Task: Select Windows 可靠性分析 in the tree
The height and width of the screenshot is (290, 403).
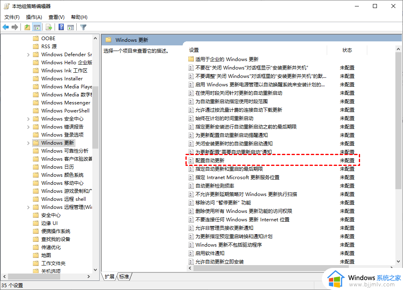Action: (65, 151)
